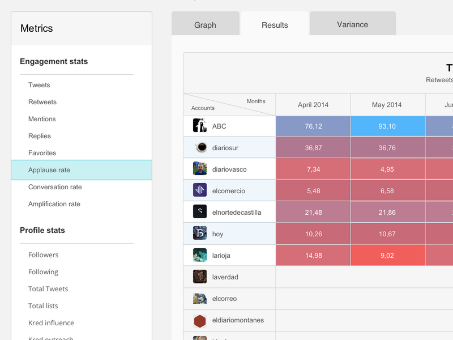Enable the Conversation rate metric

[x=55, y=187]
